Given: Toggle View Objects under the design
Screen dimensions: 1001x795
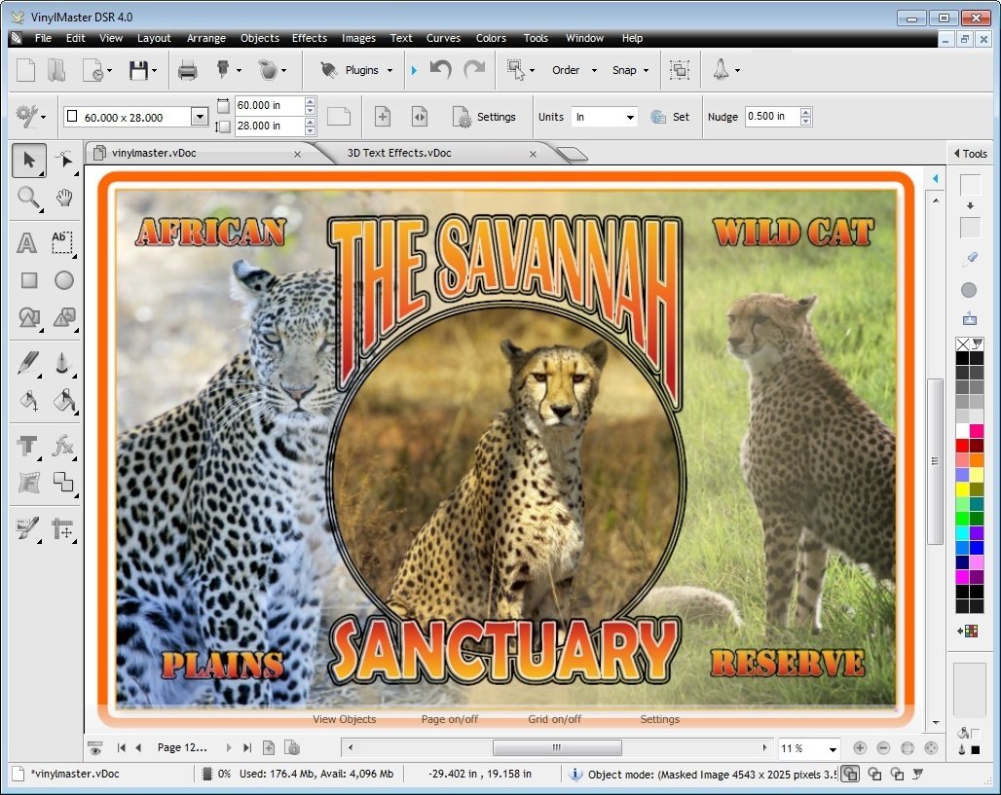Looking at the screenshot, I should [x=343, y=719].
